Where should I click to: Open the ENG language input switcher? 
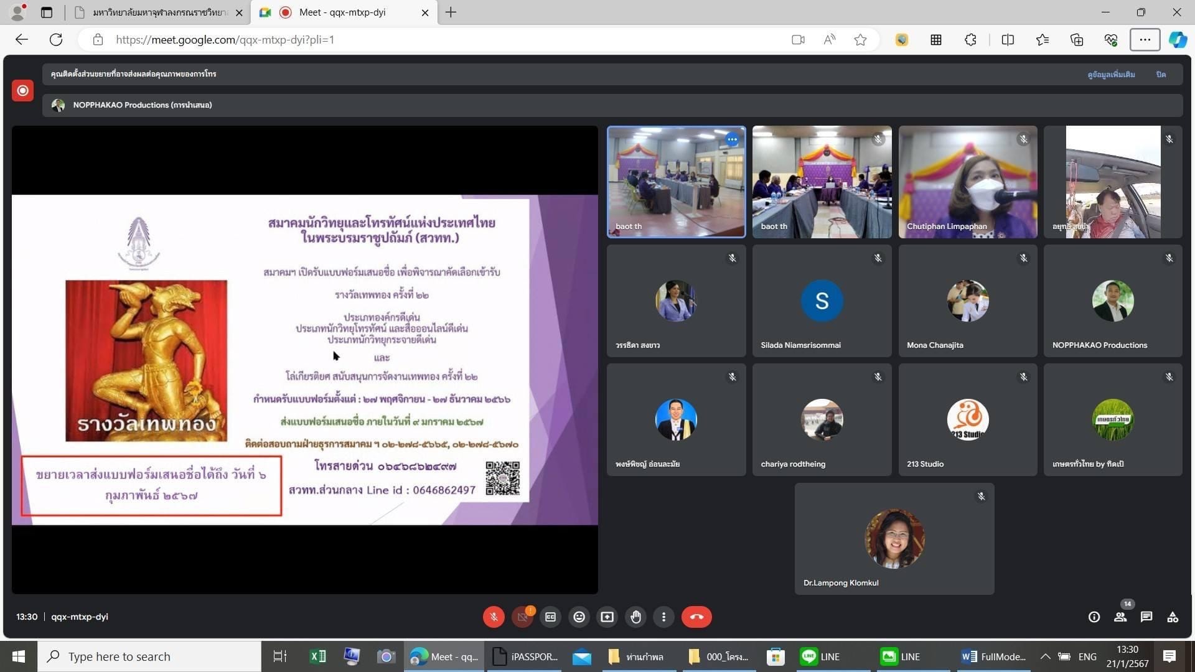coord(1087,656)
